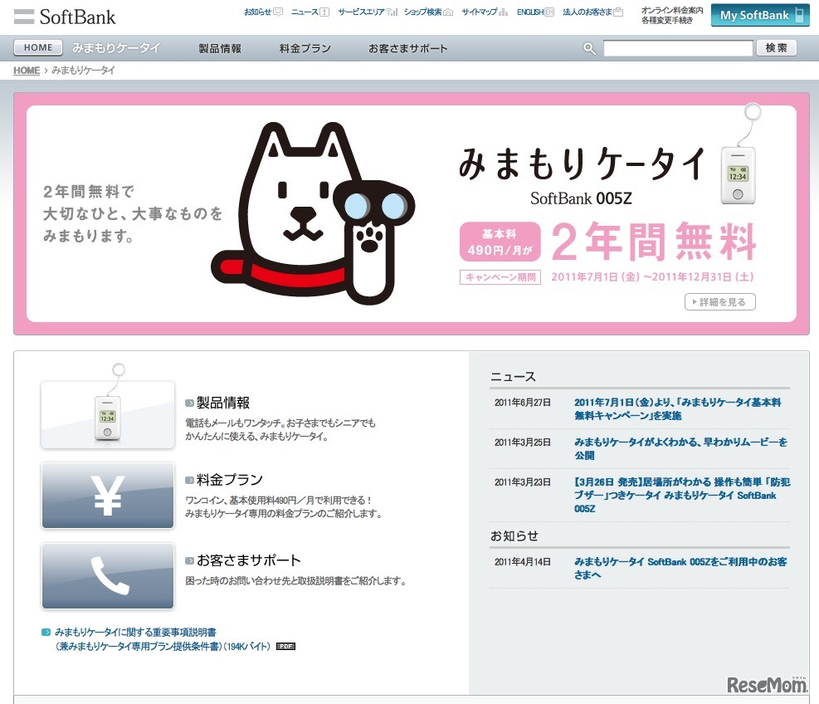The width and height of the screenshot is (819, 704).
Task: Open news about 早わかりムービー
Action: pyautogui.click(x=680, y=448)
